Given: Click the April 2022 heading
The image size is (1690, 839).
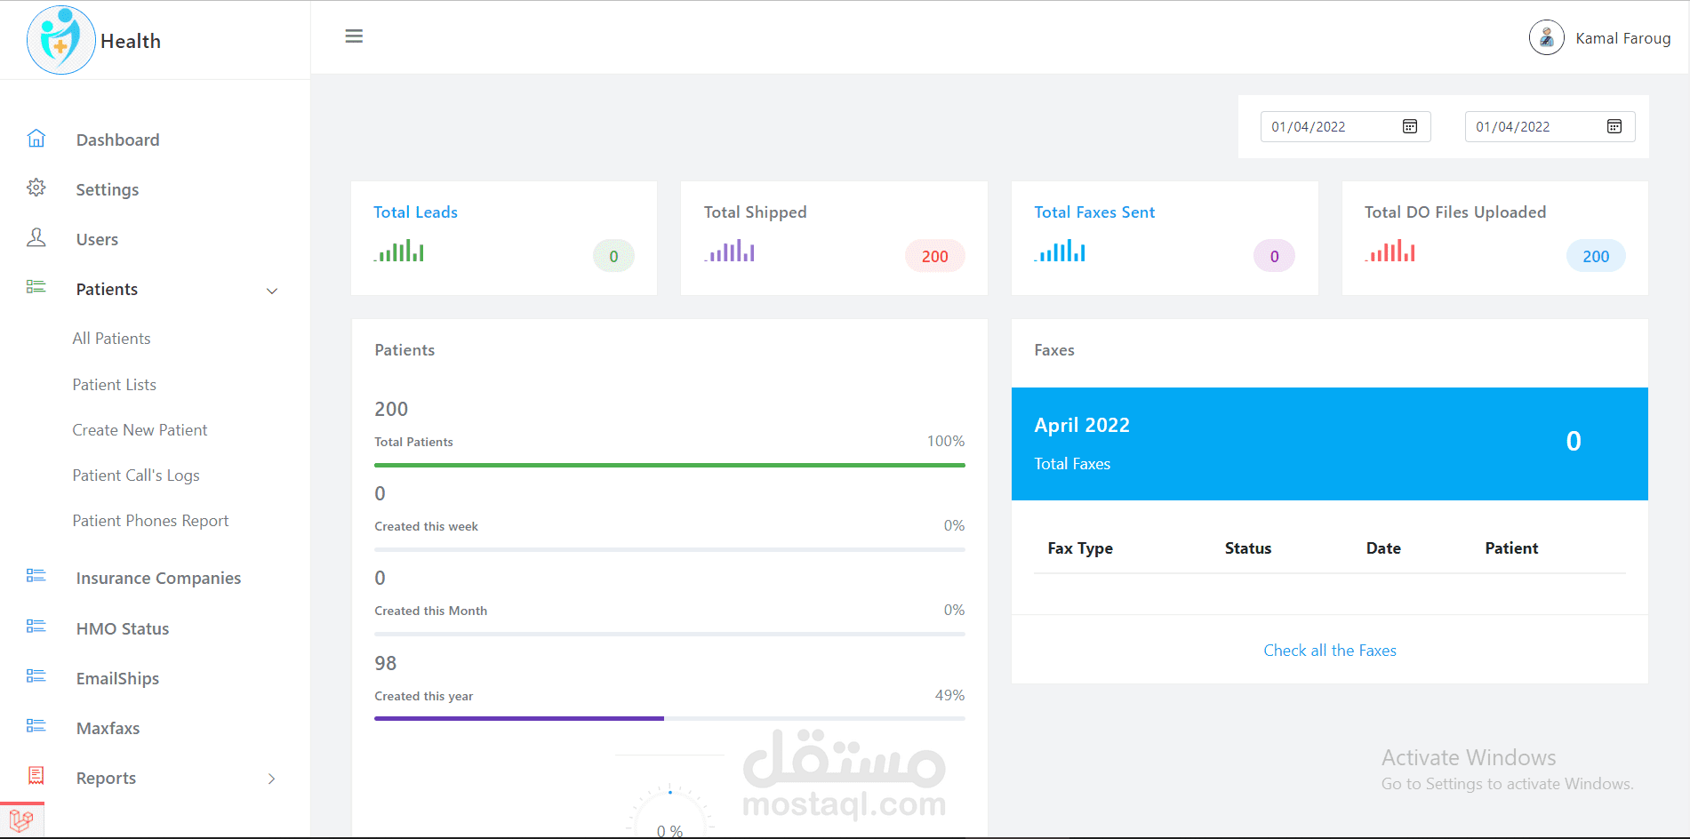Looking at the screenshot, I should tap(1082, 425).
